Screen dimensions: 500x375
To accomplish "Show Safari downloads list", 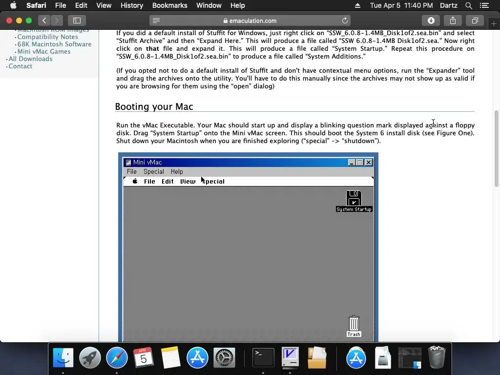I will pyautogui.click(x=431, y=21).
